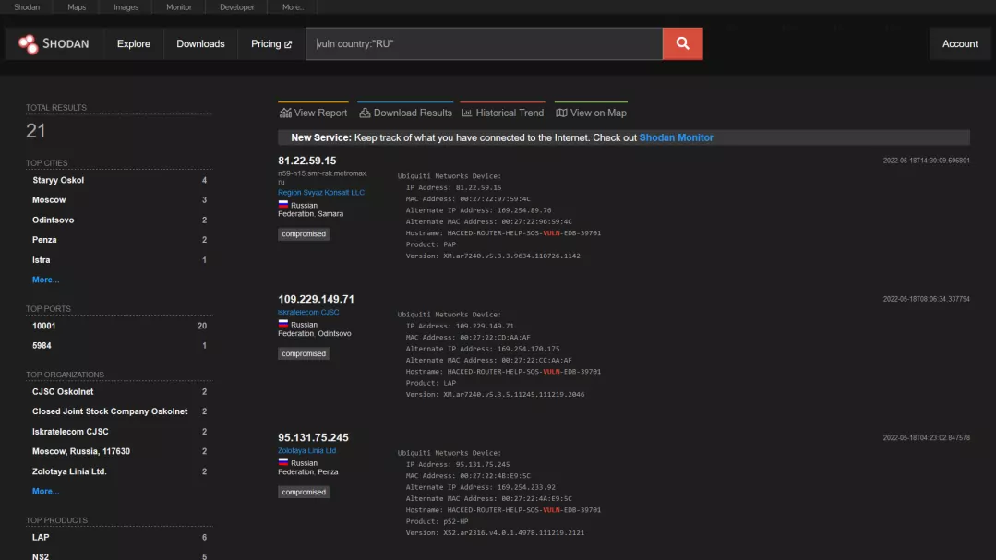996x560 pixels.
Task: Expand More under Top Cities
Action: [45, 280]
